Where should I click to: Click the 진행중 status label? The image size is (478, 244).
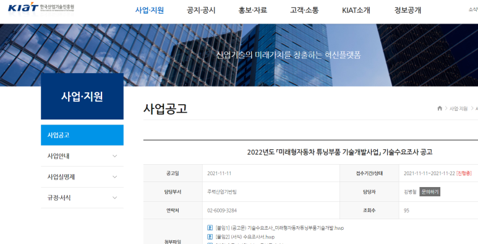[464, 173]
